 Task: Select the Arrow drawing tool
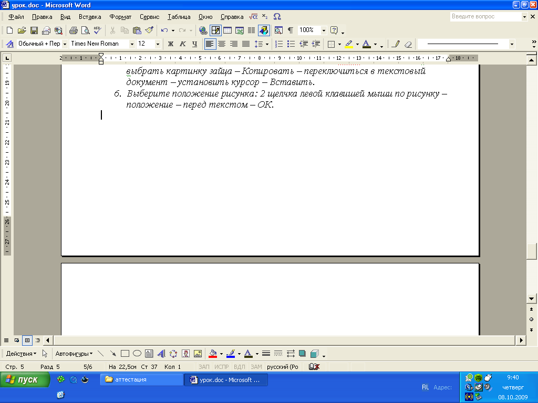click(x=112, y=353)
